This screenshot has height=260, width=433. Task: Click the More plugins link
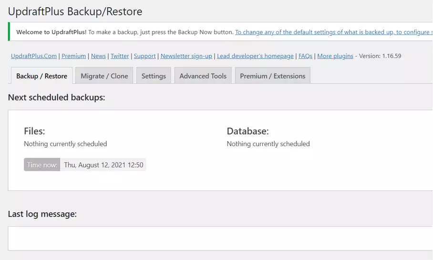point(335,56)
